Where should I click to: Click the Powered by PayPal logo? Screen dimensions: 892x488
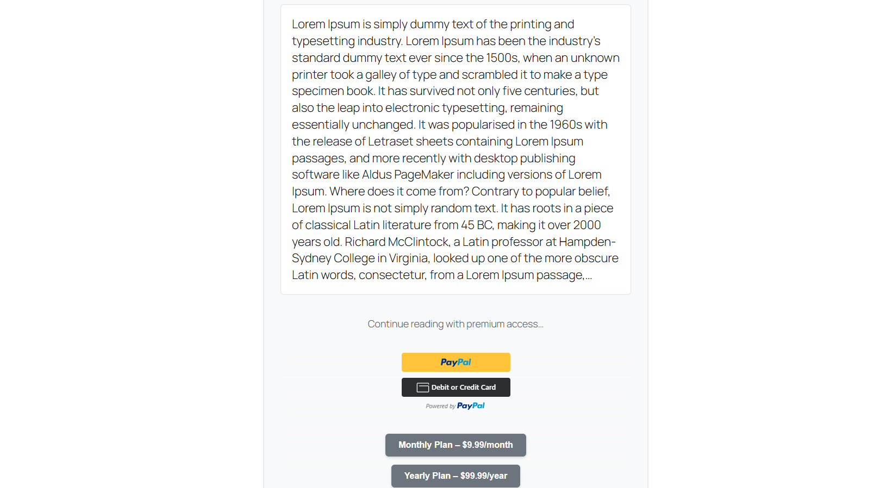pos(471,405)
